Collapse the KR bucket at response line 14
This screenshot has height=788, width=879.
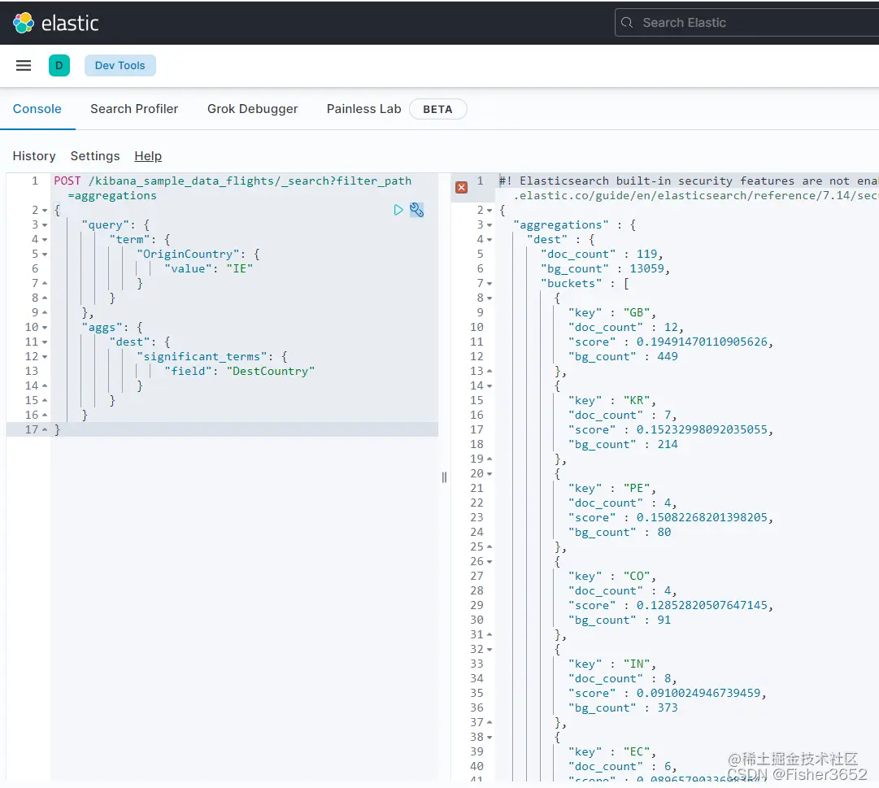(490, 386)
